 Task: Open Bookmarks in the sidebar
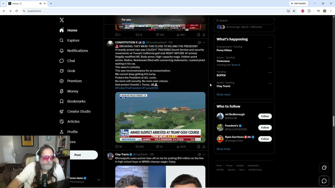tap(72, 101)
